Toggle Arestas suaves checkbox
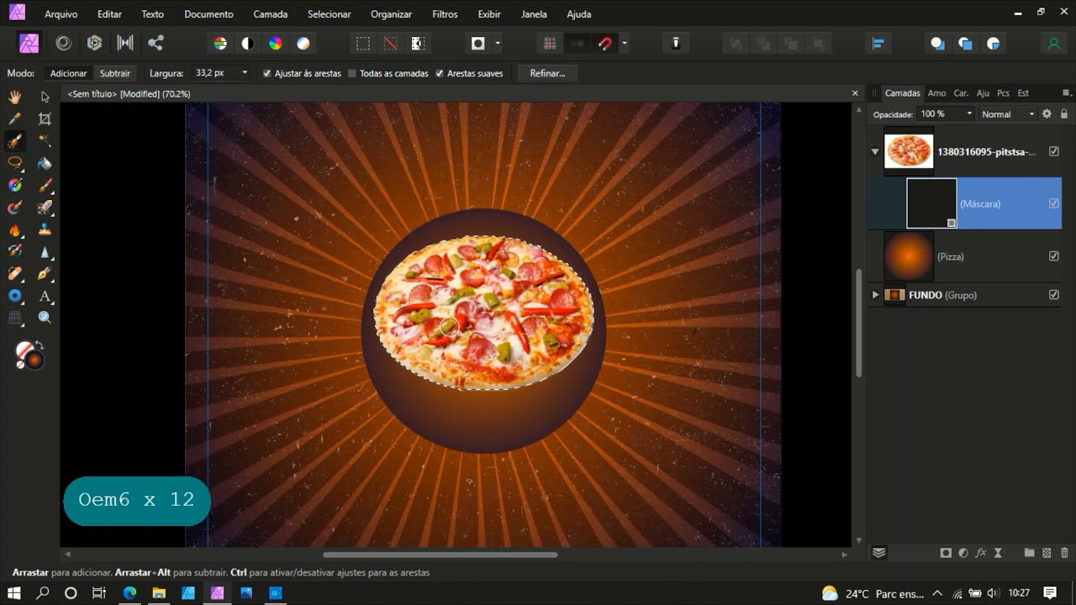 click(440, 73)
